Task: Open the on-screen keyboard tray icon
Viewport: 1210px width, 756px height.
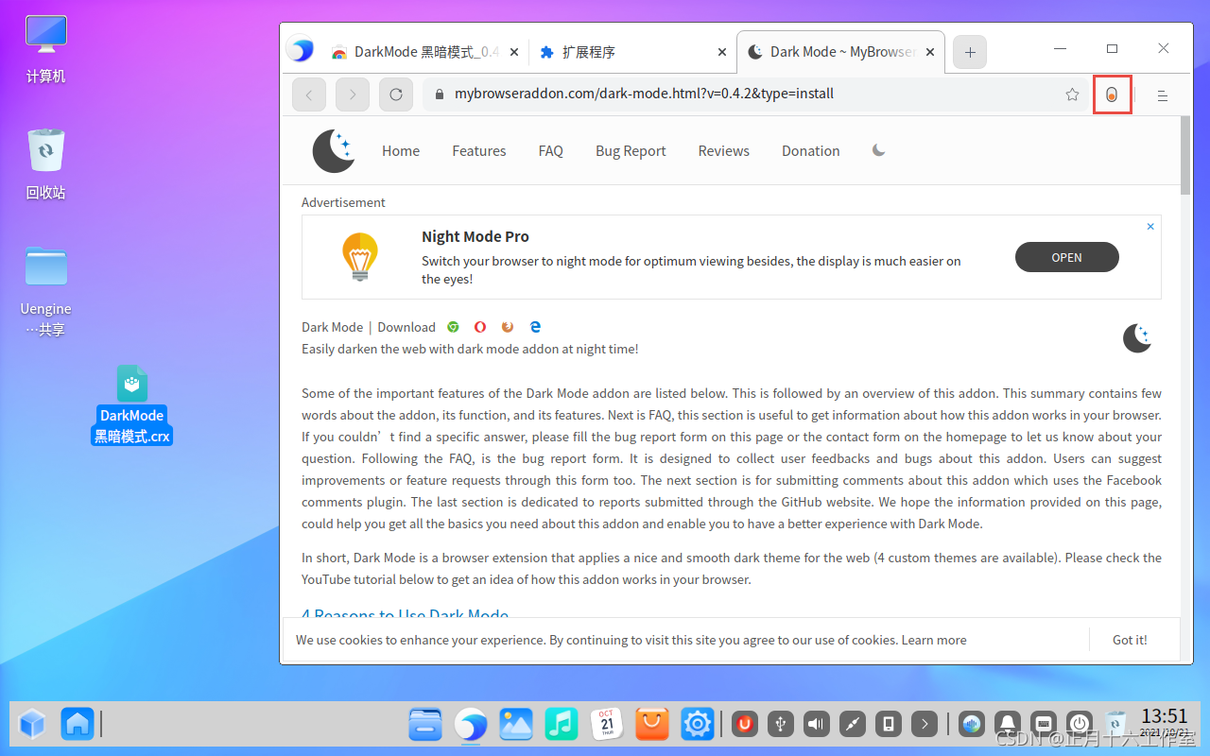Action: (x=1044, y=725)
